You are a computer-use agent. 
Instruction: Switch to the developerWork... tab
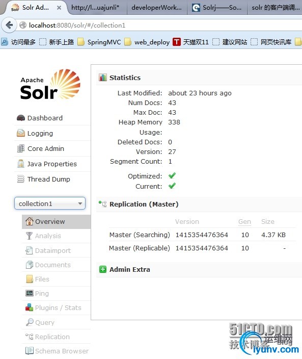pyautogui.click(x=157, y=8)
